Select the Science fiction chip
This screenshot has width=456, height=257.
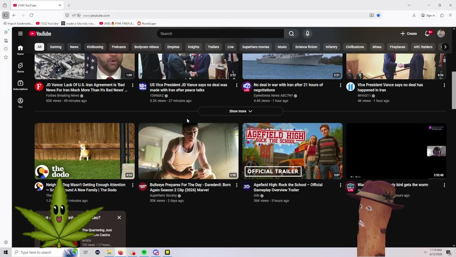pyautogui.click(x=306, y=47)
